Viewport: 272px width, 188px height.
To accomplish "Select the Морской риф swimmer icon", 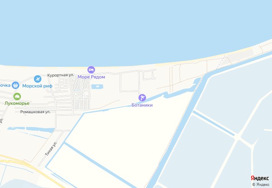I will (38, 79).
